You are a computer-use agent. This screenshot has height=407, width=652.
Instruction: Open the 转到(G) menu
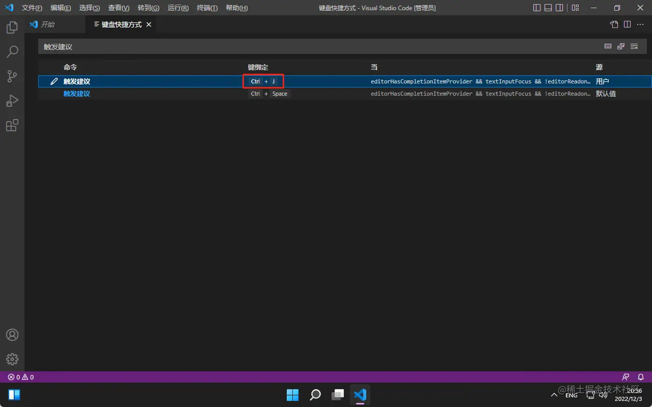[x=148, y=8]
